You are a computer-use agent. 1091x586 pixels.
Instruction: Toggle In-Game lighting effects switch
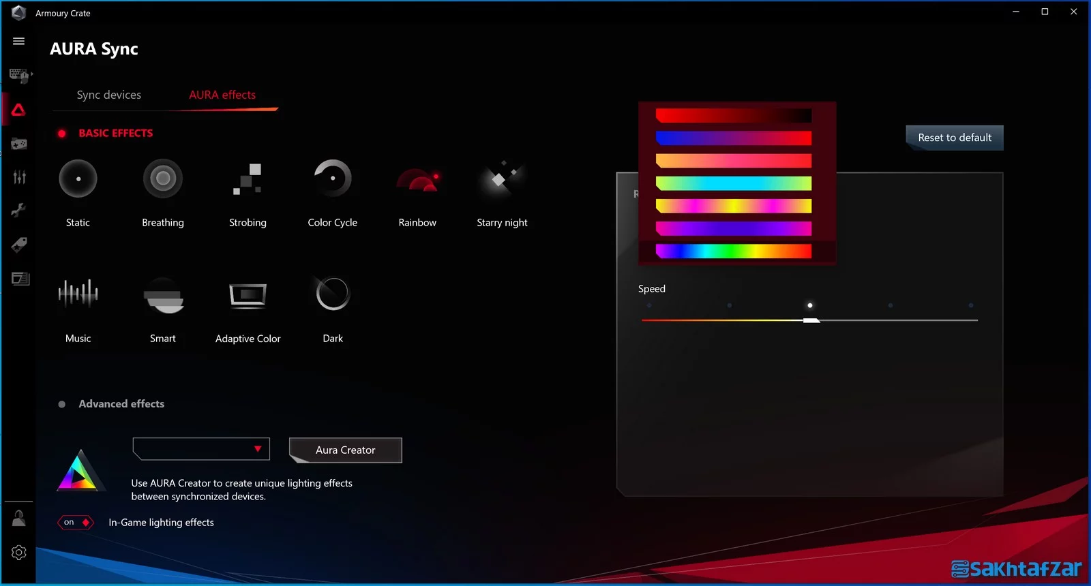coord(76,522)
